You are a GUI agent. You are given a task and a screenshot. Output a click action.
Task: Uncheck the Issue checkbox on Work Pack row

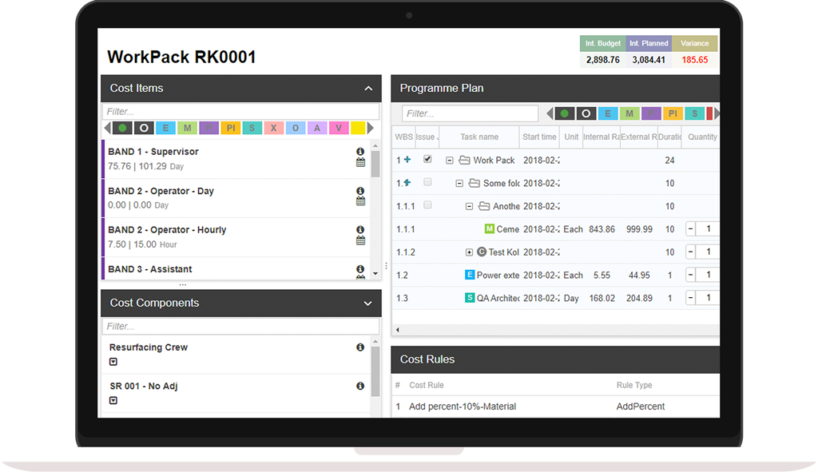click(x=427, y=159)
